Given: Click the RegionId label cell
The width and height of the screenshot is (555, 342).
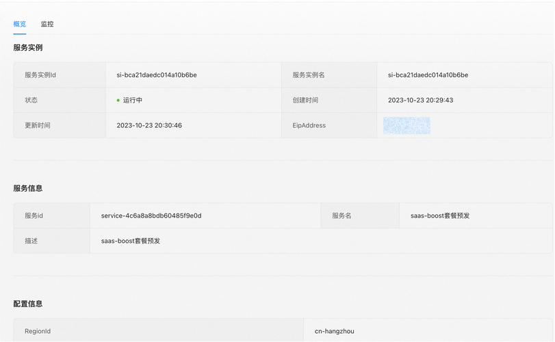Looking at the screenshot, I should pos(159,331).
